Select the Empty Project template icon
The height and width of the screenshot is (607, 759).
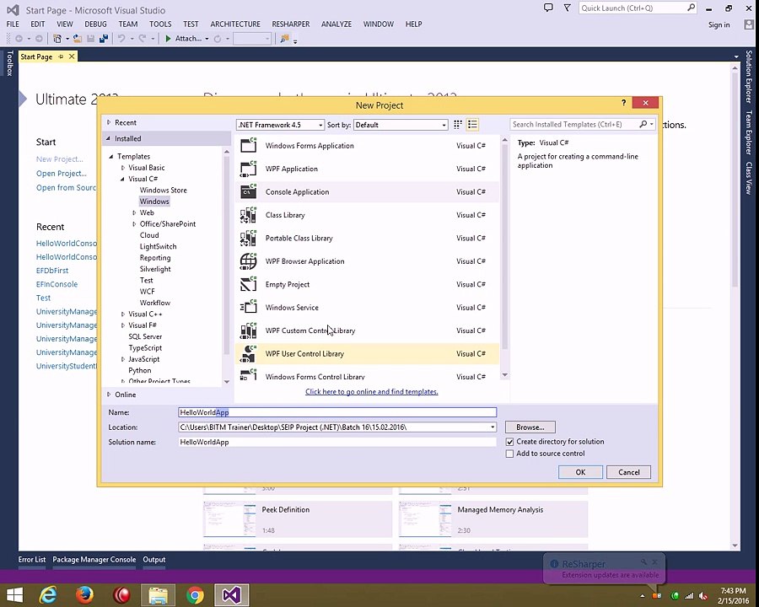tap(248, 284)
